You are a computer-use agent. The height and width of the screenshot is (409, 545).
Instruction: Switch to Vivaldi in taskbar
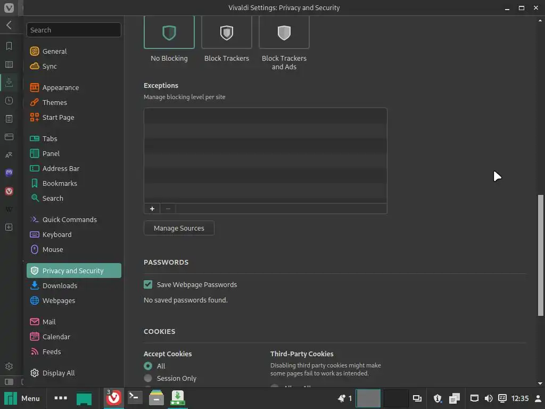(x=114, y=398)
